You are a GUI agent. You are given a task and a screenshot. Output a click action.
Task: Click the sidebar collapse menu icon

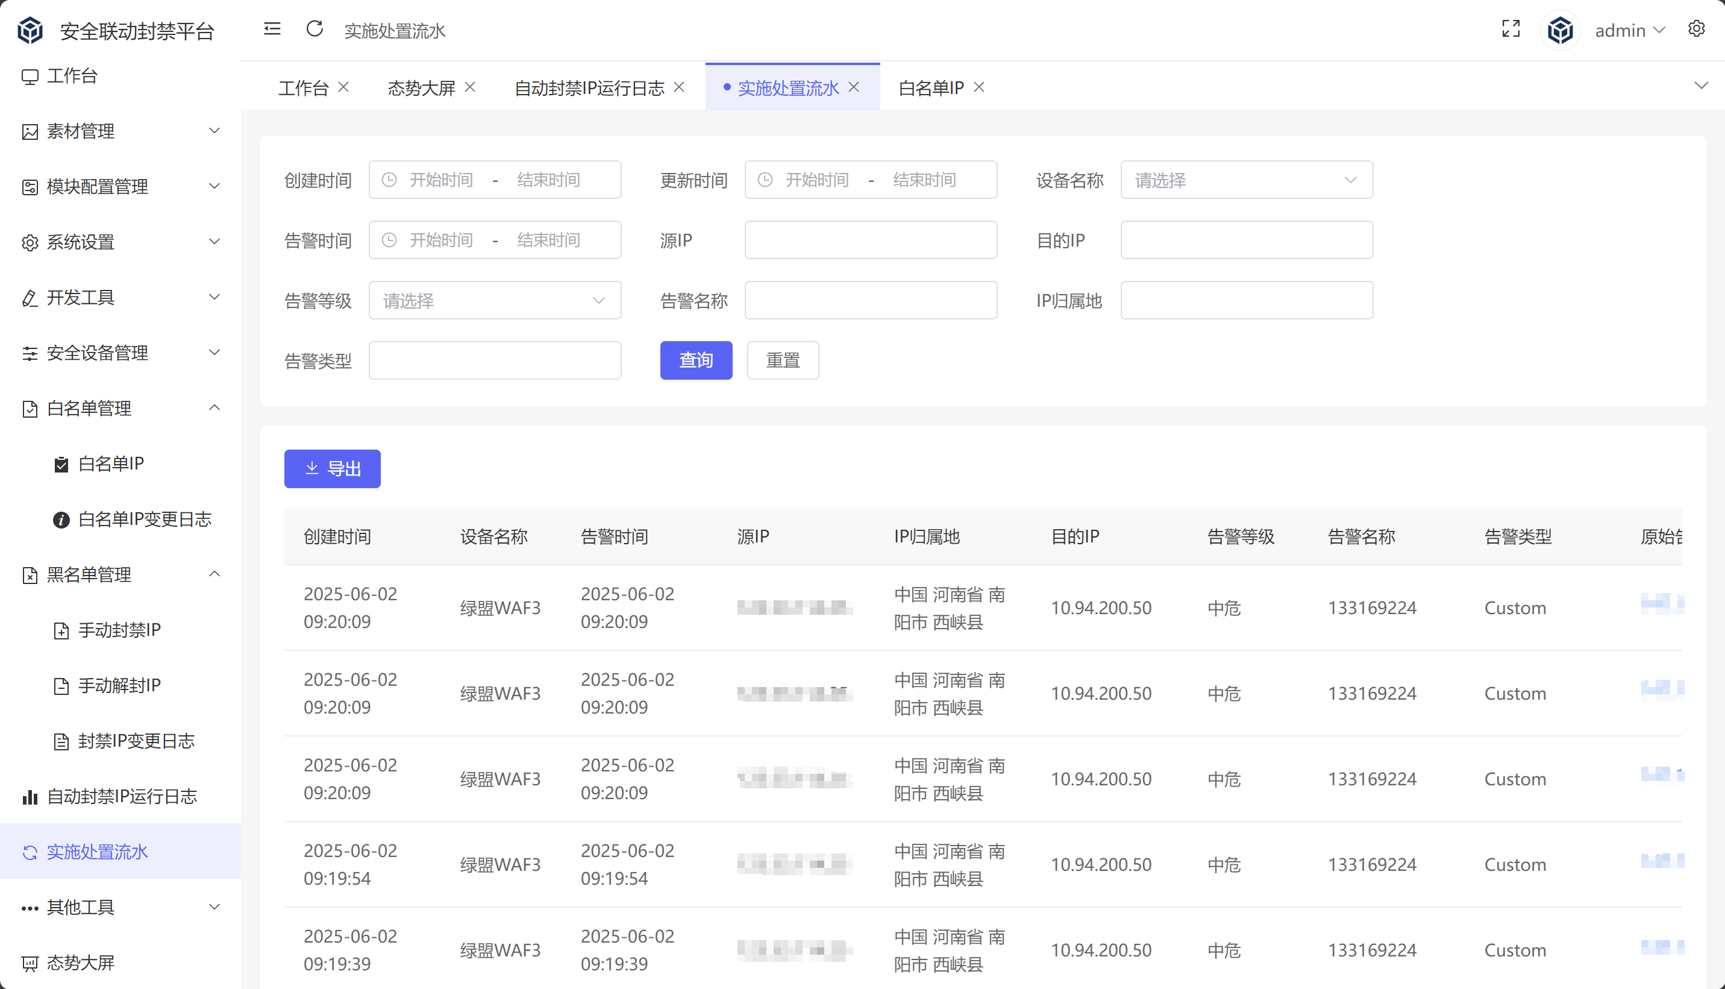click(x=272, y=28)
